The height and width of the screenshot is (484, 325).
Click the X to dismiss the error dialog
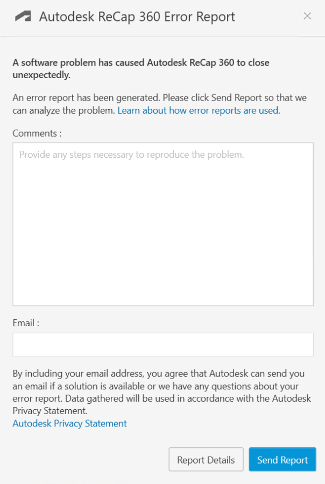307,16
